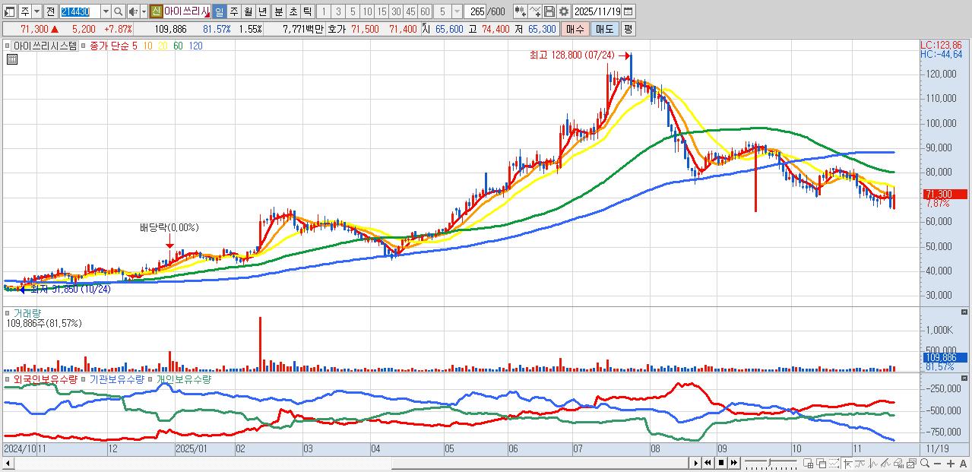Select the 주 weekly period button
Screen dimensions: 972x472
(x=233, y=11)
